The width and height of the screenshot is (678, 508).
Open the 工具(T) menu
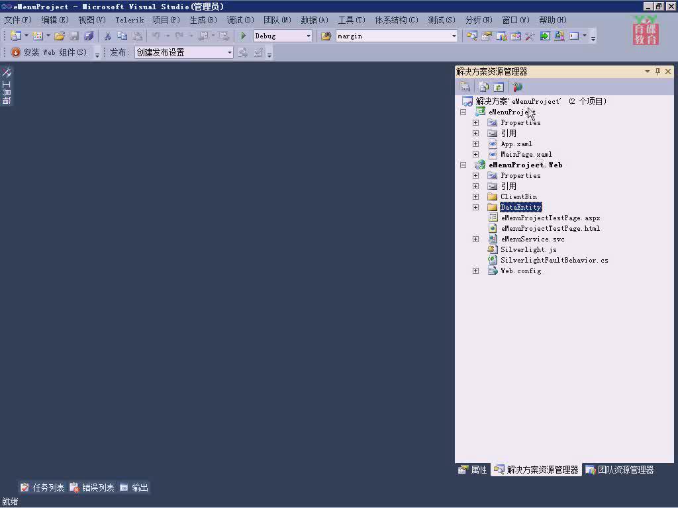tap(352, 20)
